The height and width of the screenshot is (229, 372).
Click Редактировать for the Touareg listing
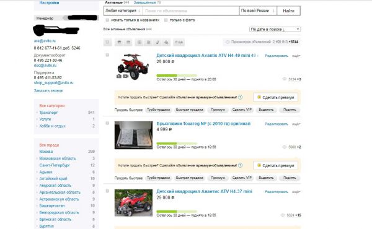277,124
